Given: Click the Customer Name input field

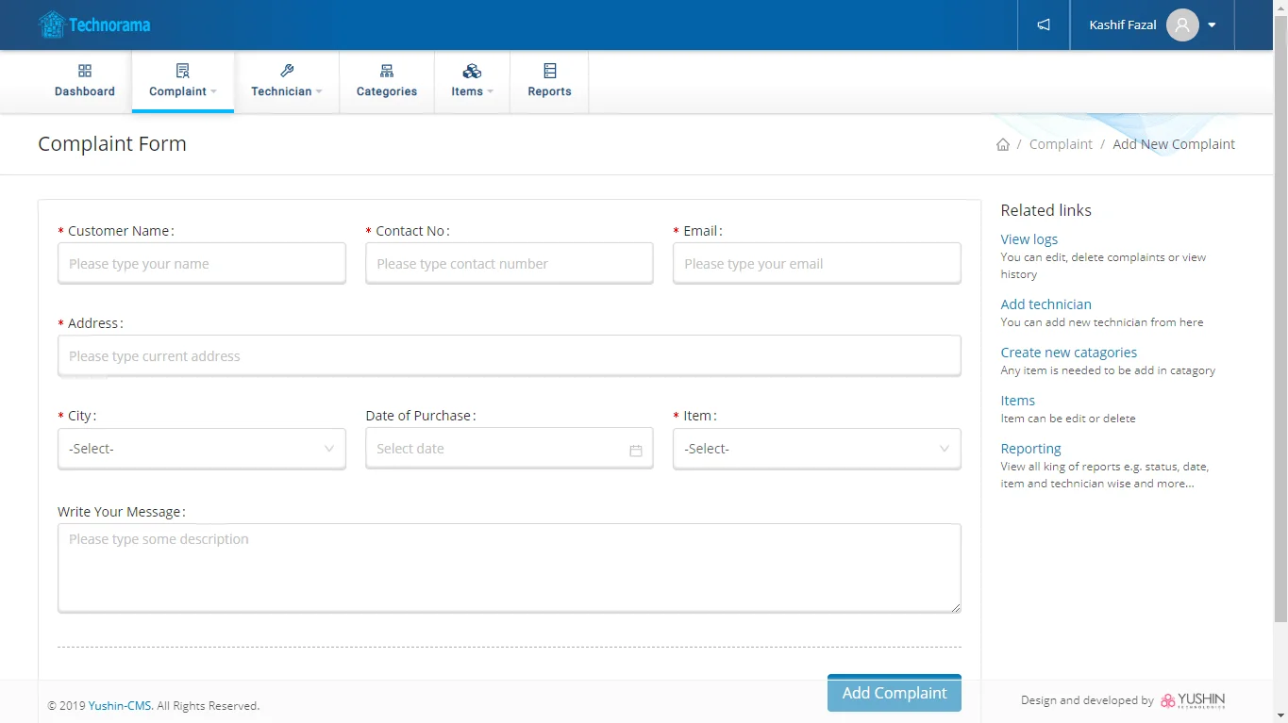Looking at the screenshot, I should click(201, 264).
